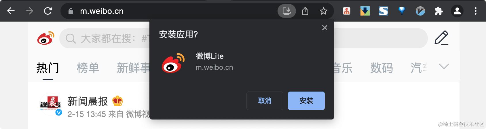Image resolution: width=486 pixels, height=129 pixels.
Task: Reload the page
Action: (x=48, y=11)
